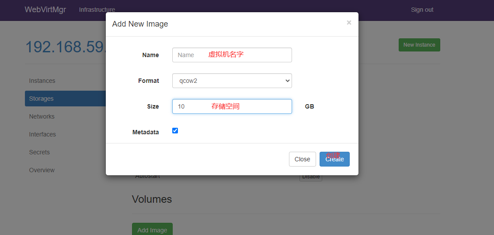Open the Format dropdown showing qcow2
494x235 pixels.
232,81
